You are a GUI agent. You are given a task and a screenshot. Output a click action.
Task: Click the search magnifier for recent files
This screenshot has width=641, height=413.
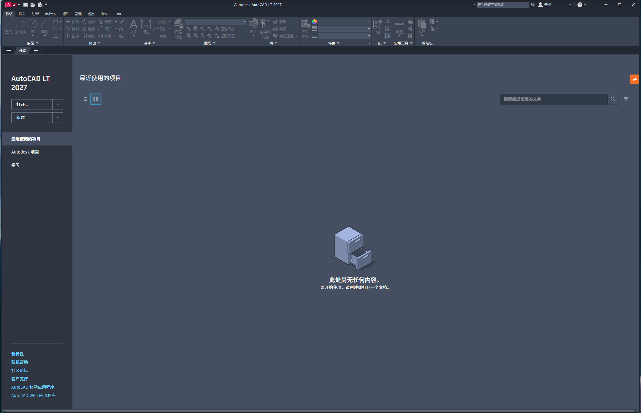click(x=613, y=99)
